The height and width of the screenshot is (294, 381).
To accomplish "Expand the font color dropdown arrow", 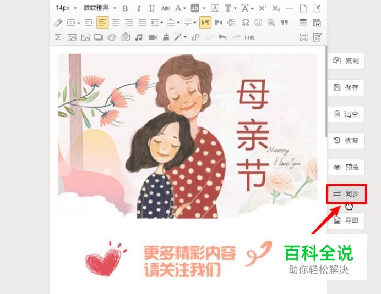I will click(184, 8).
